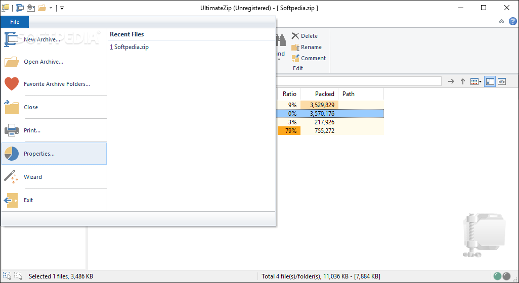Sort by the Path column header
This screenshot has width=519, height=283.
[x=361, y=94]
